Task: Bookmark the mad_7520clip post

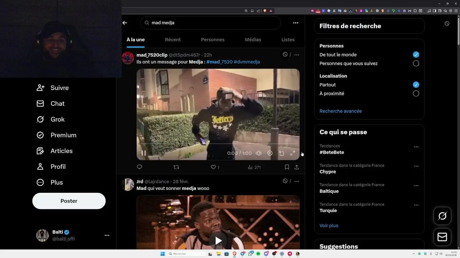Action: click(x=287, y=167)
